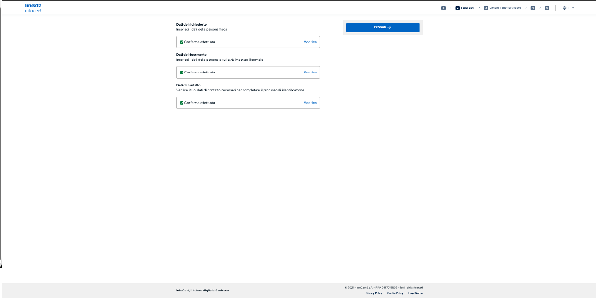The height and width of the screenshot is (298, 596).
Task: Select the 'I tuoi dati' step label
Action: 467,8
